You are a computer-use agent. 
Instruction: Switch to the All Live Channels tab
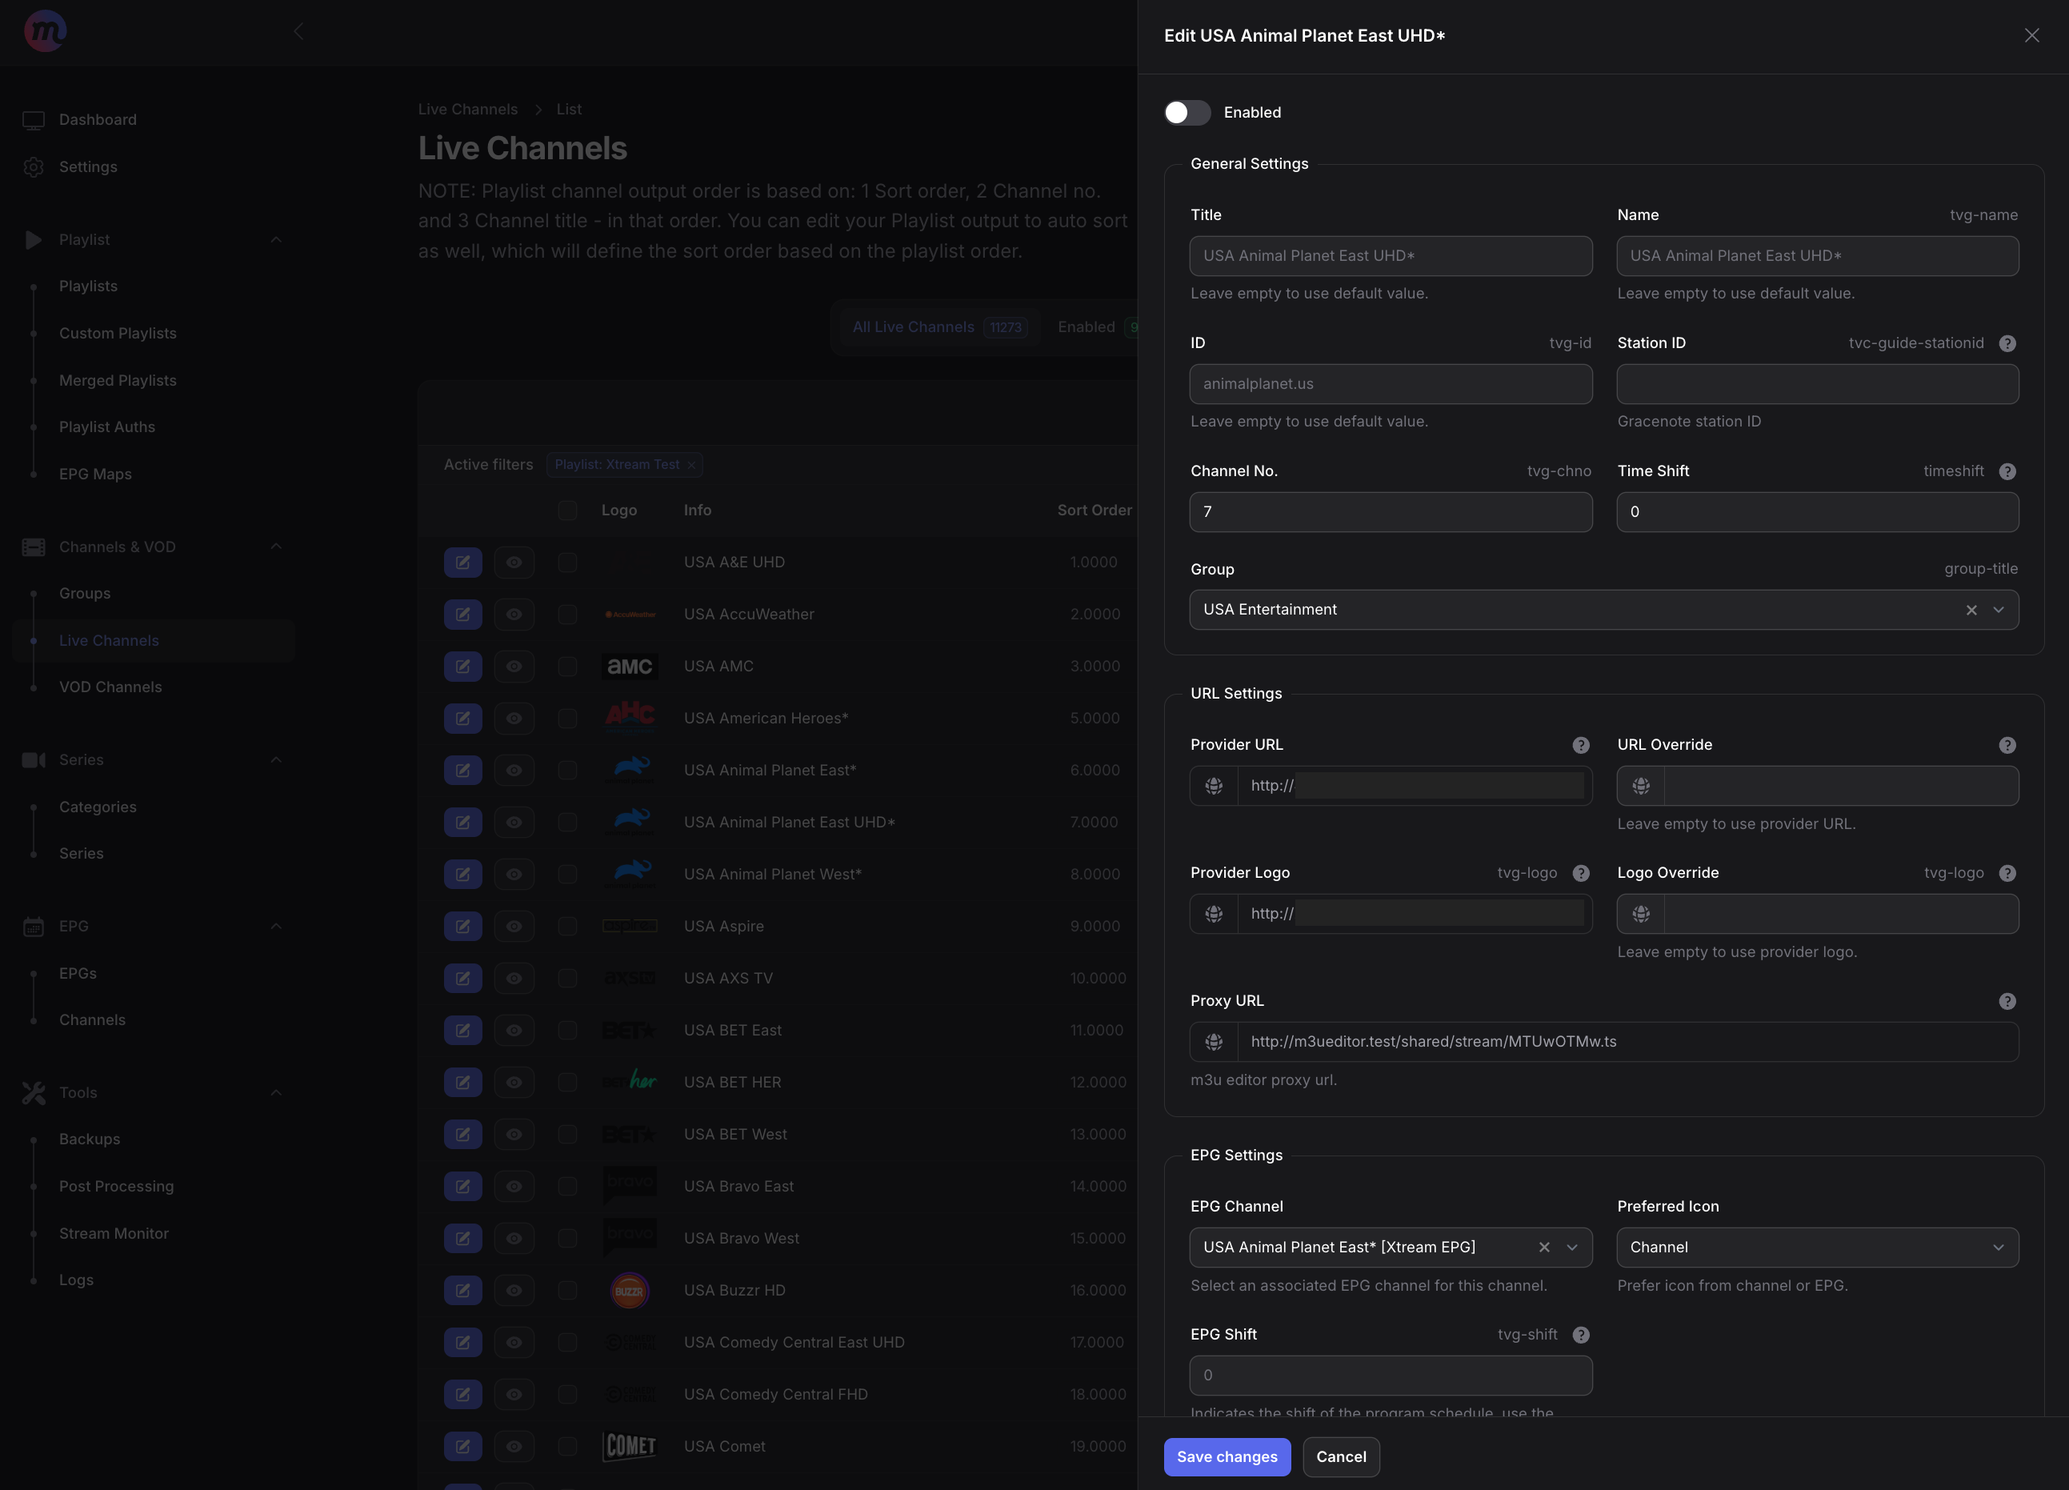tap(912, 326)
